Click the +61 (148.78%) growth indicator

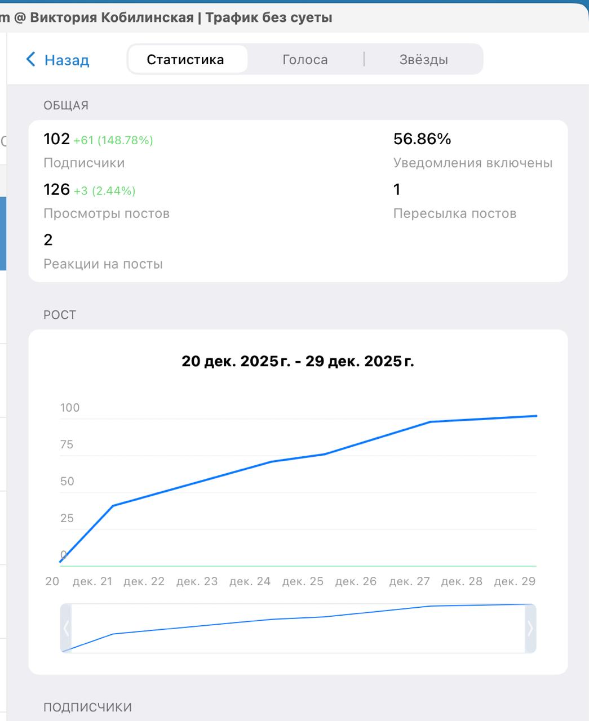(x=113, y=140)
